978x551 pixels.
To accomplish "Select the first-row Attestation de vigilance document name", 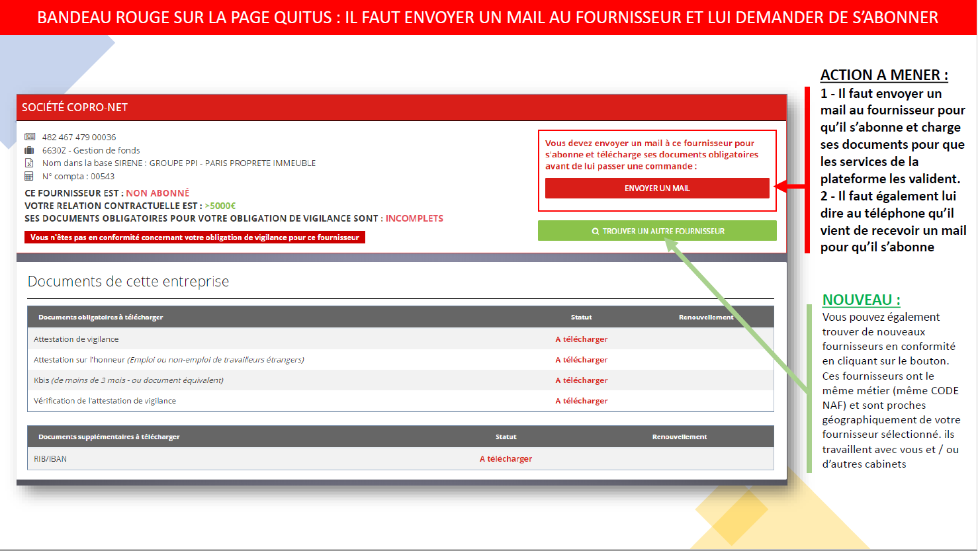I will coord(76,339).
